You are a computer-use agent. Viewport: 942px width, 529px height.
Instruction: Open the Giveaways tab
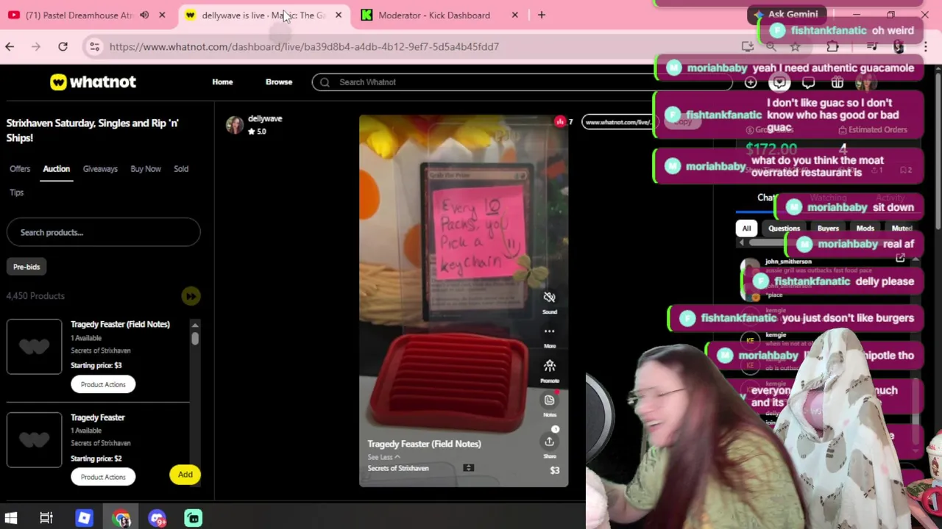coord(100,169)
